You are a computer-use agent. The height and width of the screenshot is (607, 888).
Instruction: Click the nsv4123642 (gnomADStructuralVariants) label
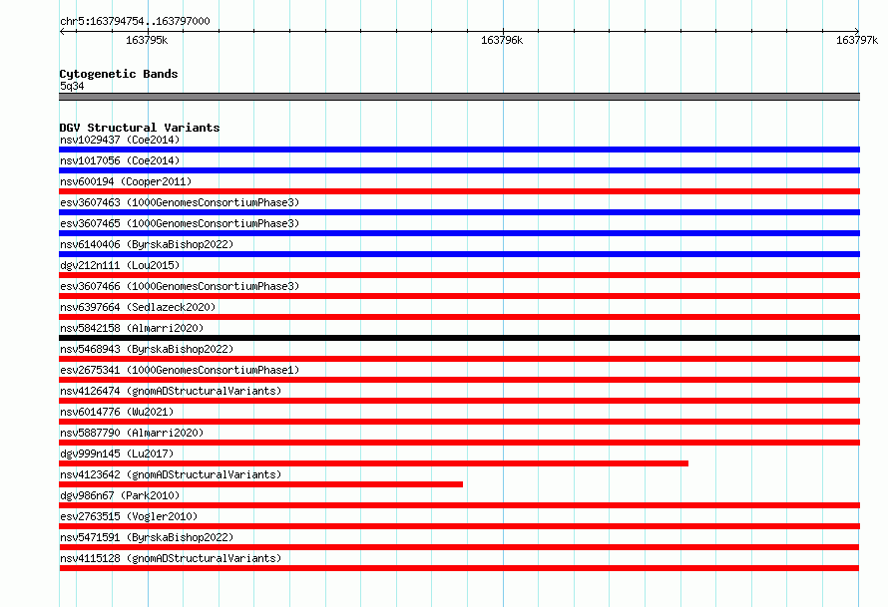click(x=171, y=474)
